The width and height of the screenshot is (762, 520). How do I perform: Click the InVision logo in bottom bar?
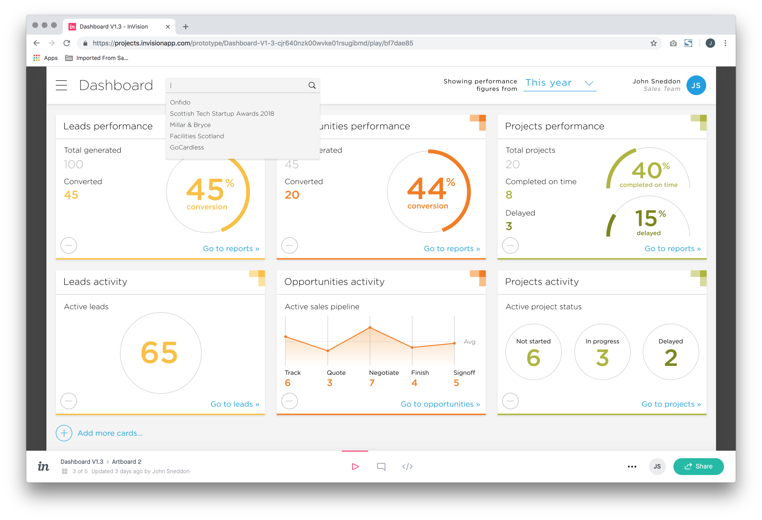click(43, 466)
